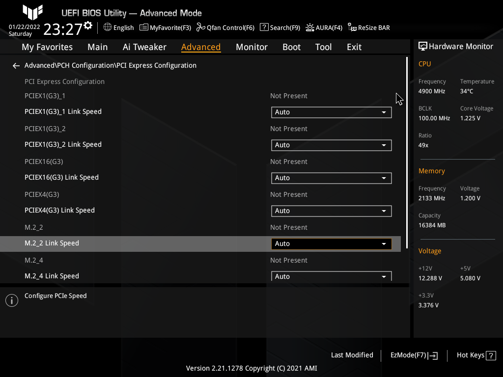This screenshot has width=503, height=377.
Task: Click the Last Modified button
Action: 352,355
